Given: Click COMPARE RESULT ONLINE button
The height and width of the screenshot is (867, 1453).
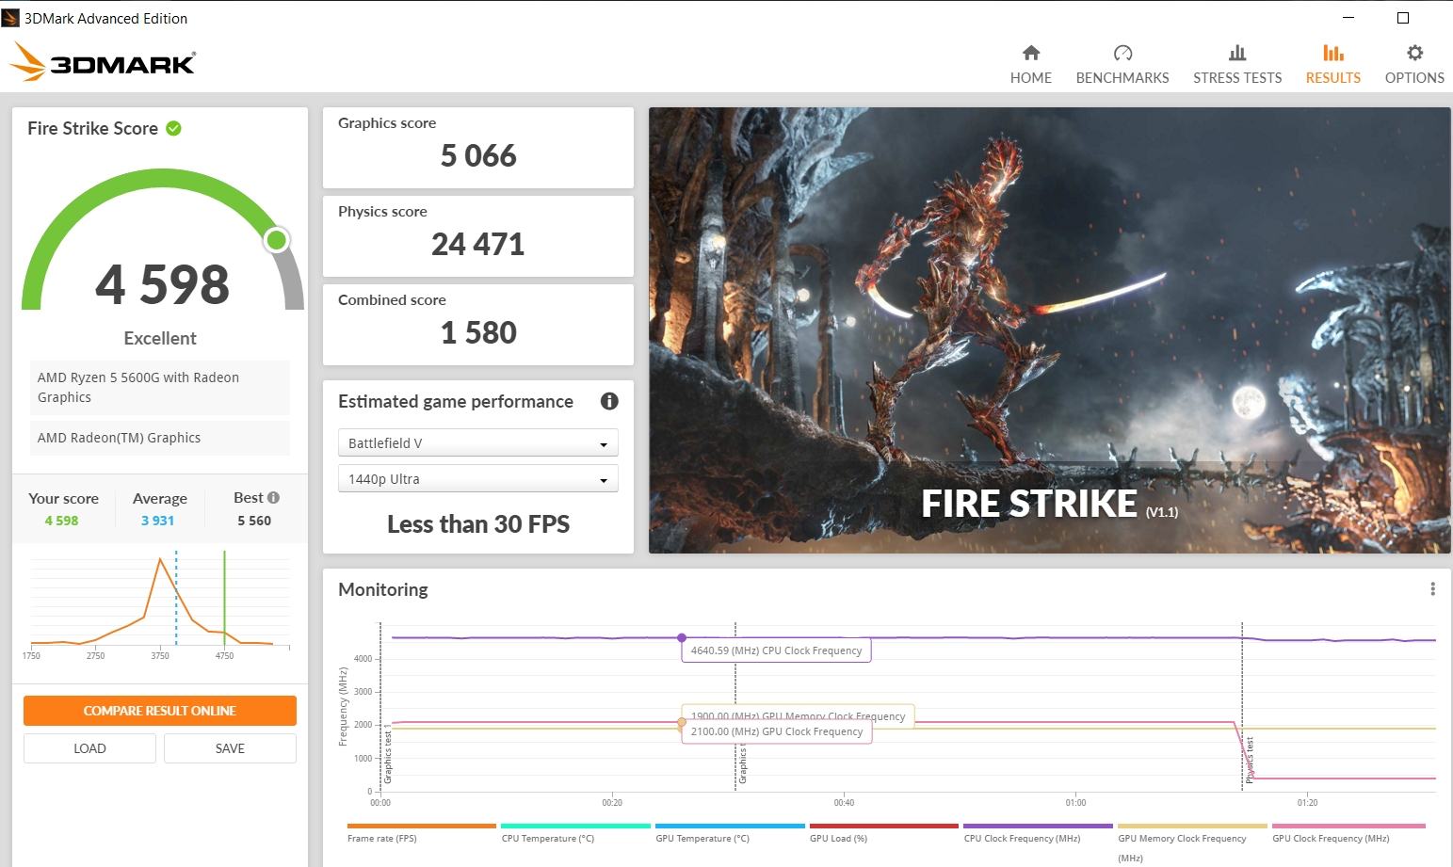Looking at the screenshot, I should 160,711.
